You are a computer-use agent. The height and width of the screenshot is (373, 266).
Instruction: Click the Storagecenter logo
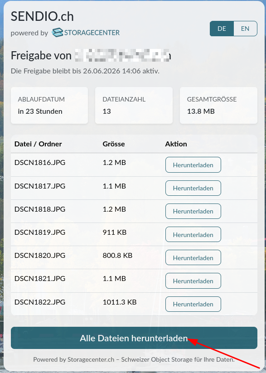[86, 33]
